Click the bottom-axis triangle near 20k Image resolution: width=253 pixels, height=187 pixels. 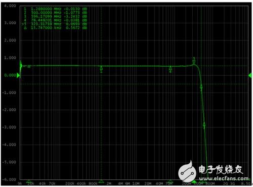tap(29, 181)
